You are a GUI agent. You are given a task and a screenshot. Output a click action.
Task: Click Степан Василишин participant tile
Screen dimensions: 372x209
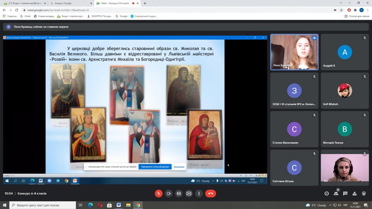tap(294, 129)
